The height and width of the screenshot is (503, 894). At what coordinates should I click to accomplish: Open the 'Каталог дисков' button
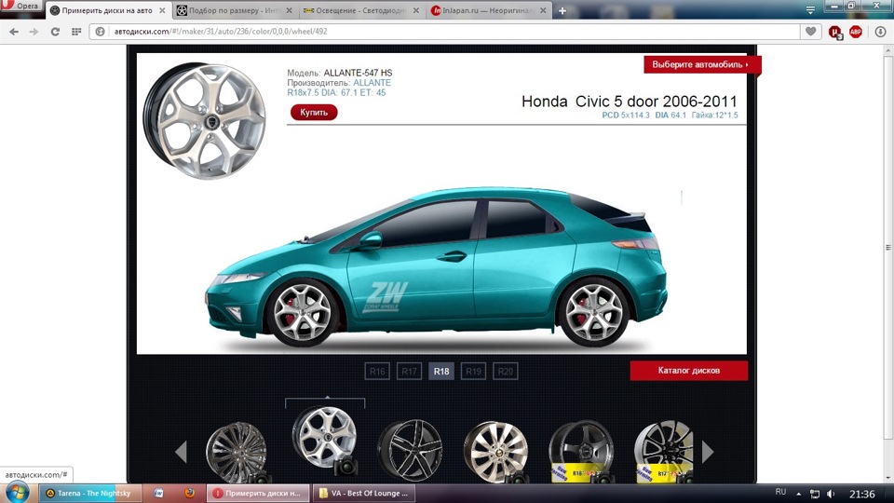(689, 371)
